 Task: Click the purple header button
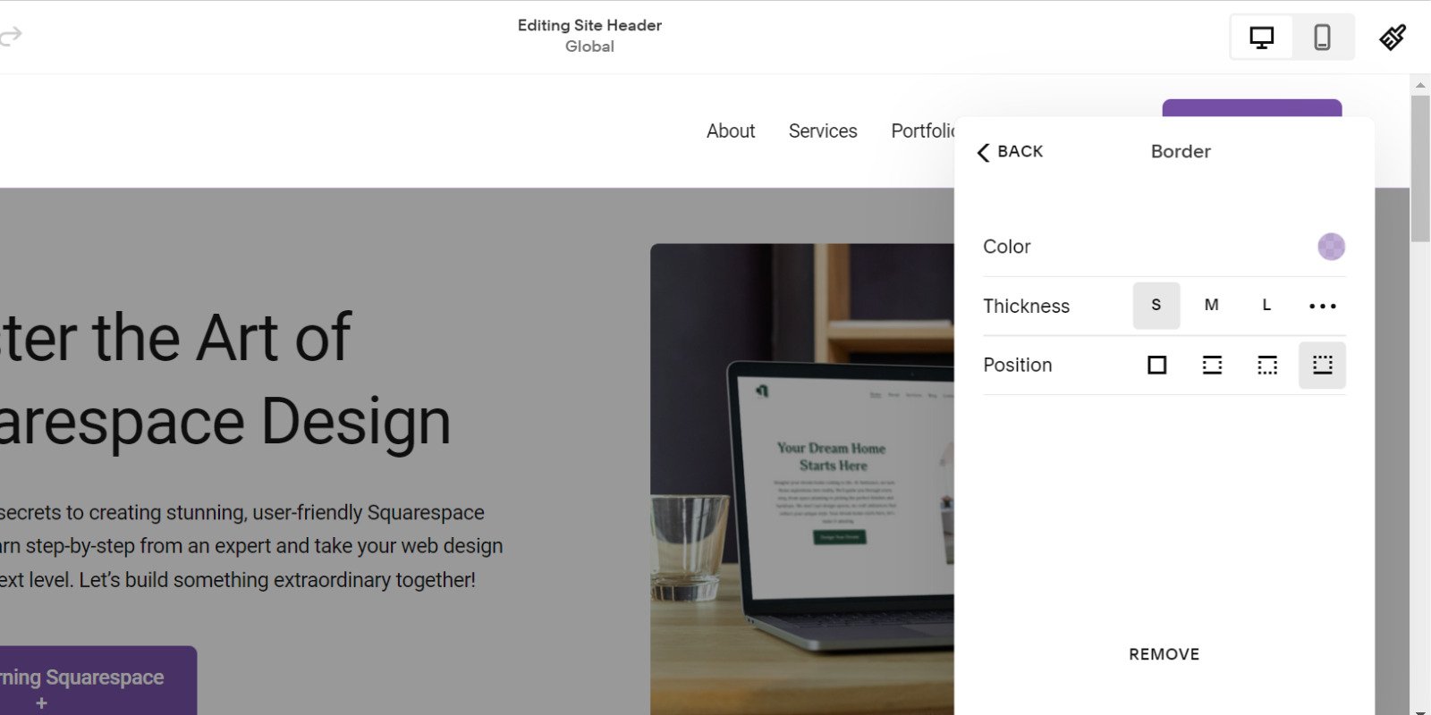click(x=1251, y=108)
